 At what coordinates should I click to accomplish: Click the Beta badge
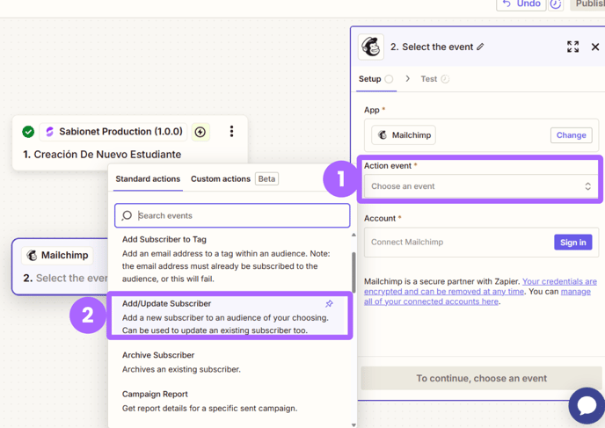[266, 179]
